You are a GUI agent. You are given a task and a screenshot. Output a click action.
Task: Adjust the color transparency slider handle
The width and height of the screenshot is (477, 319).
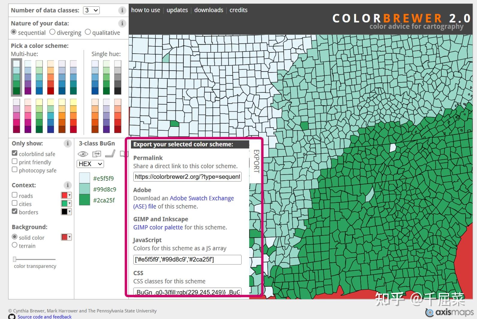coord(14,259)
